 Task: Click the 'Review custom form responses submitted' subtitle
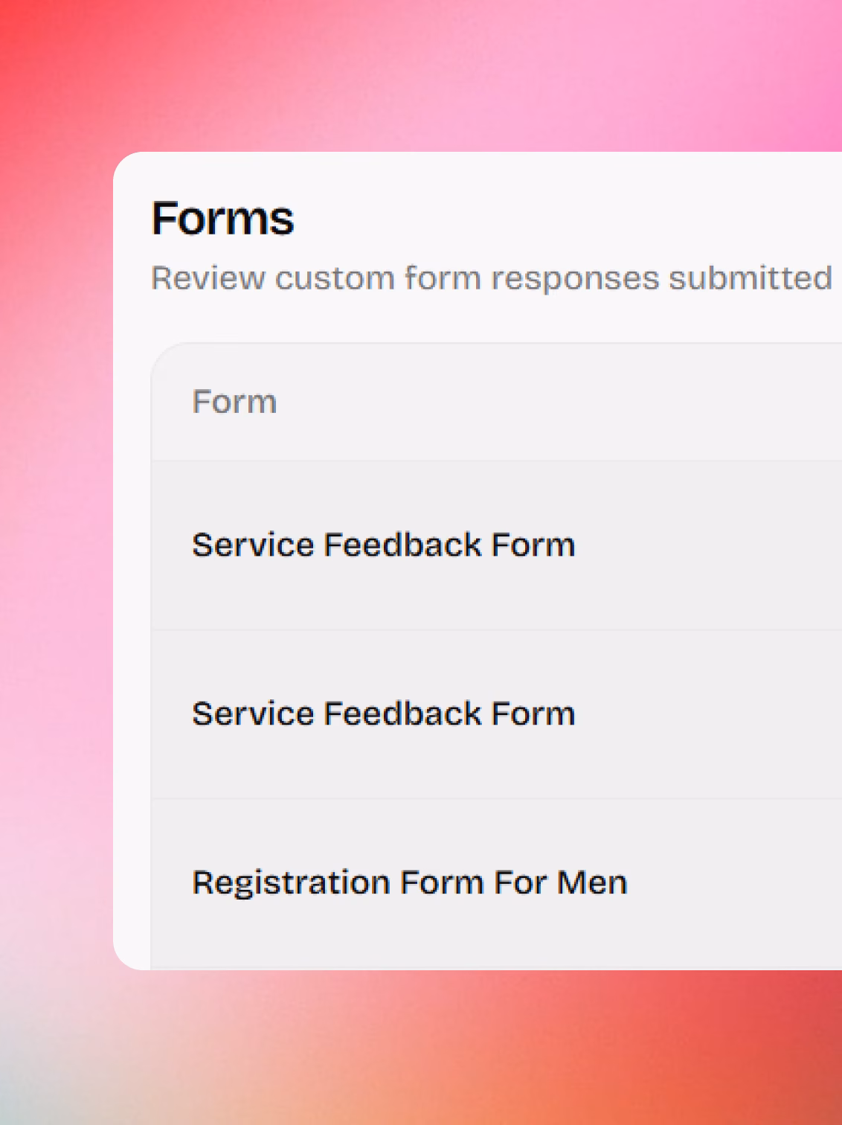tap(492, 278)
